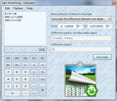
Task: Click the multiply asterisk key
Action: point(34,79)
